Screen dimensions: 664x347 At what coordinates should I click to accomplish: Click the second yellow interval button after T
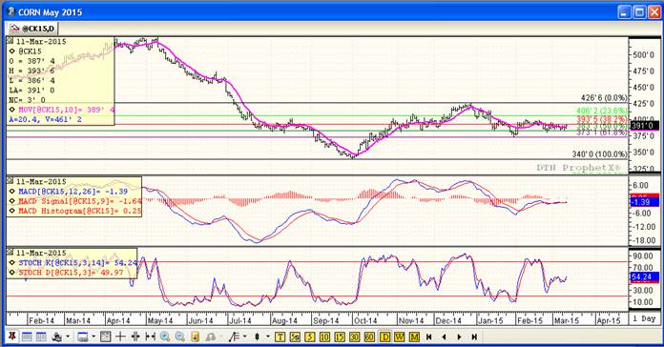point(295,337)
